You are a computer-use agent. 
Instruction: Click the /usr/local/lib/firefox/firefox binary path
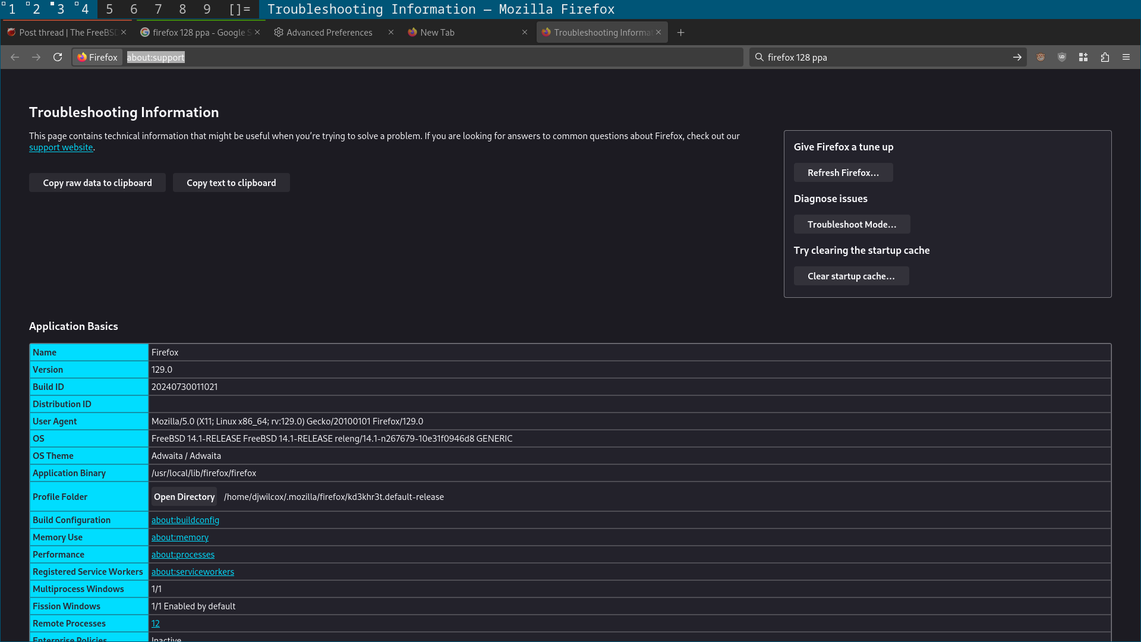[x=204, y=473]
